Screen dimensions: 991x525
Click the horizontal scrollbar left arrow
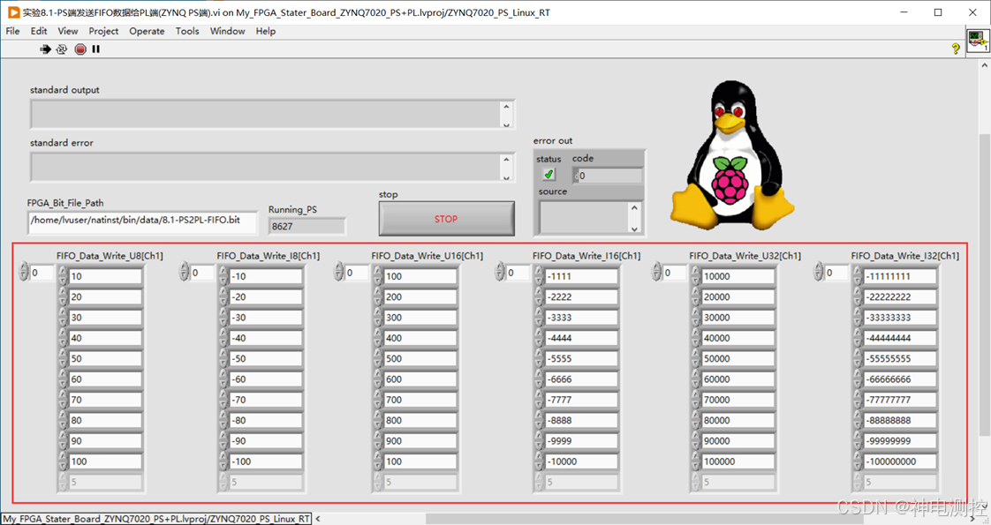[x=318, y=519]
